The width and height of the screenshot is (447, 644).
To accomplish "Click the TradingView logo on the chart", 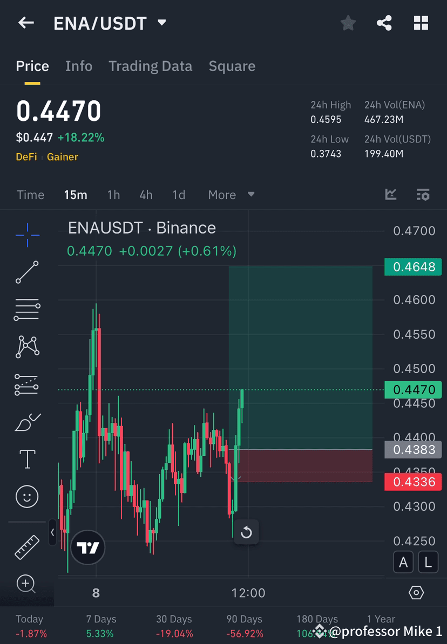I will tap(87, 547).
